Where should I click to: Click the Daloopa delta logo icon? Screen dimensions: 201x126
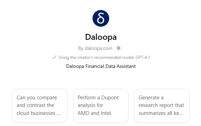pos(101,18)
